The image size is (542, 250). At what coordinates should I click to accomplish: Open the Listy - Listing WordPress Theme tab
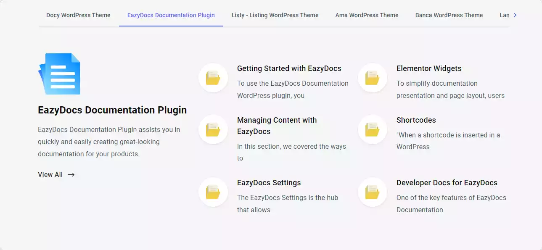[x=275, y=15]
